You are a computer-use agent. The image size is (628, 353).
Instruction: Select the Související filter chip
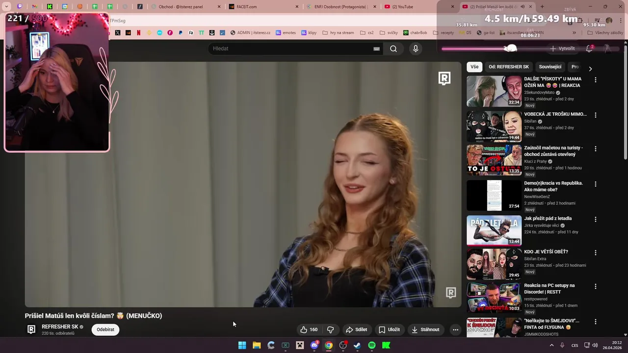coord(550,67)
